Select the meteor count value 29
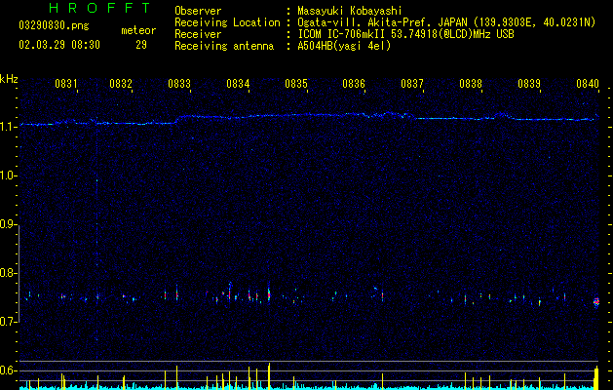 pos(141,45)
